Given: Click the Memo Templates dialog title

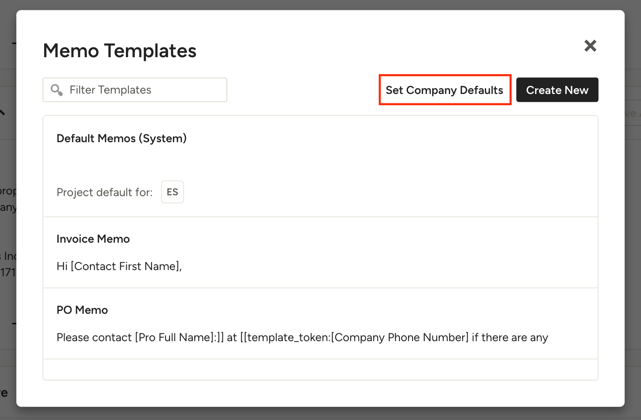Looking at the screenshot, I should pyautogui.click(x=120, y=51).
